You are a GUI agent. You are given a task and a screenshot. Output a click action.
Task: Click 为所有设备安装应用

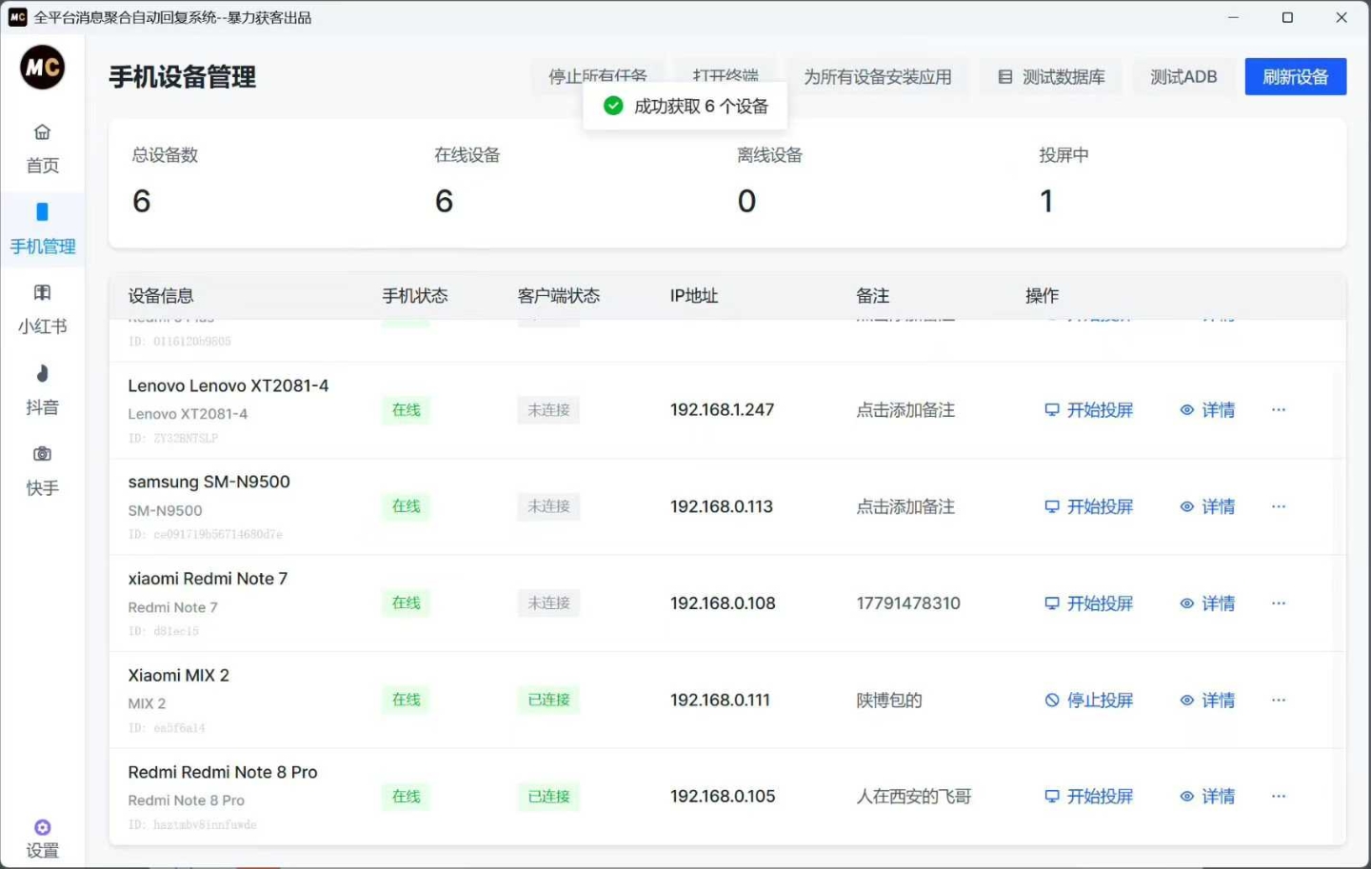(x=878, y=77)
